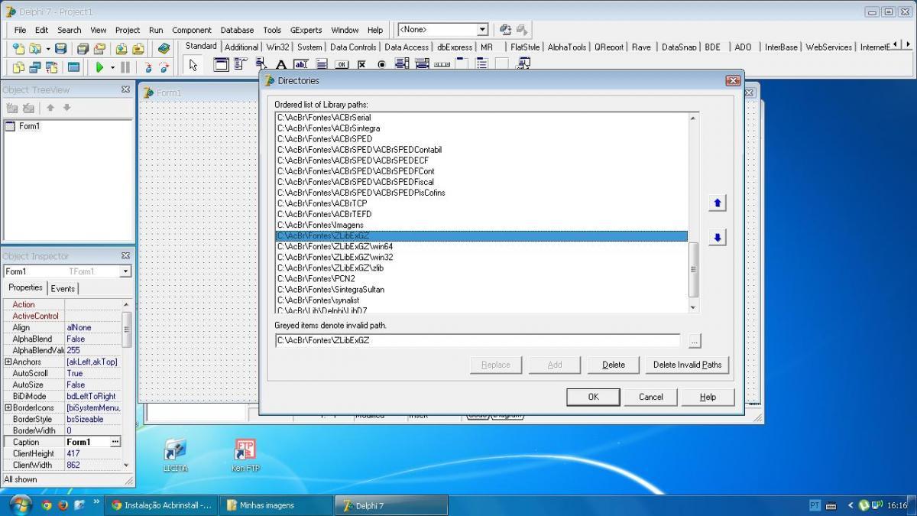Click the Caption property ellipsis button
Image resolution: width=917 pixels, height=516 pixels.
115,442
